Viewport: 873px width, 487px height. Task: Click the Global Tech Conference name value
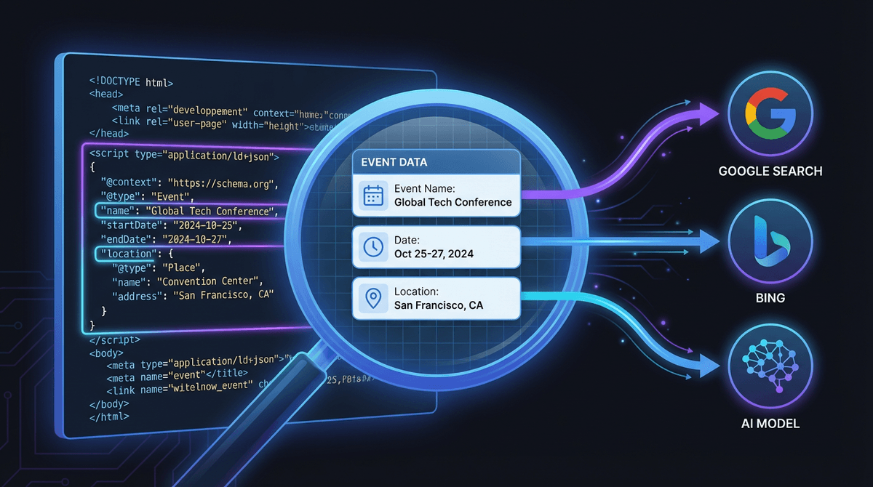(211, 210)
